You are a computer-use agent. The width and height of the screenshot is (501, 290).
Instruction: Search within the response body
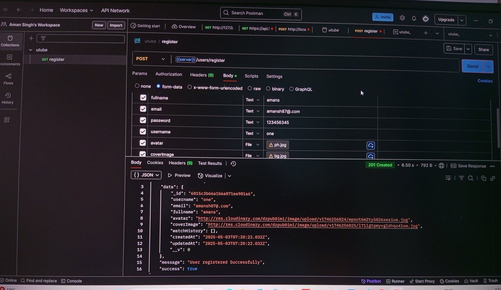point(470,178)
